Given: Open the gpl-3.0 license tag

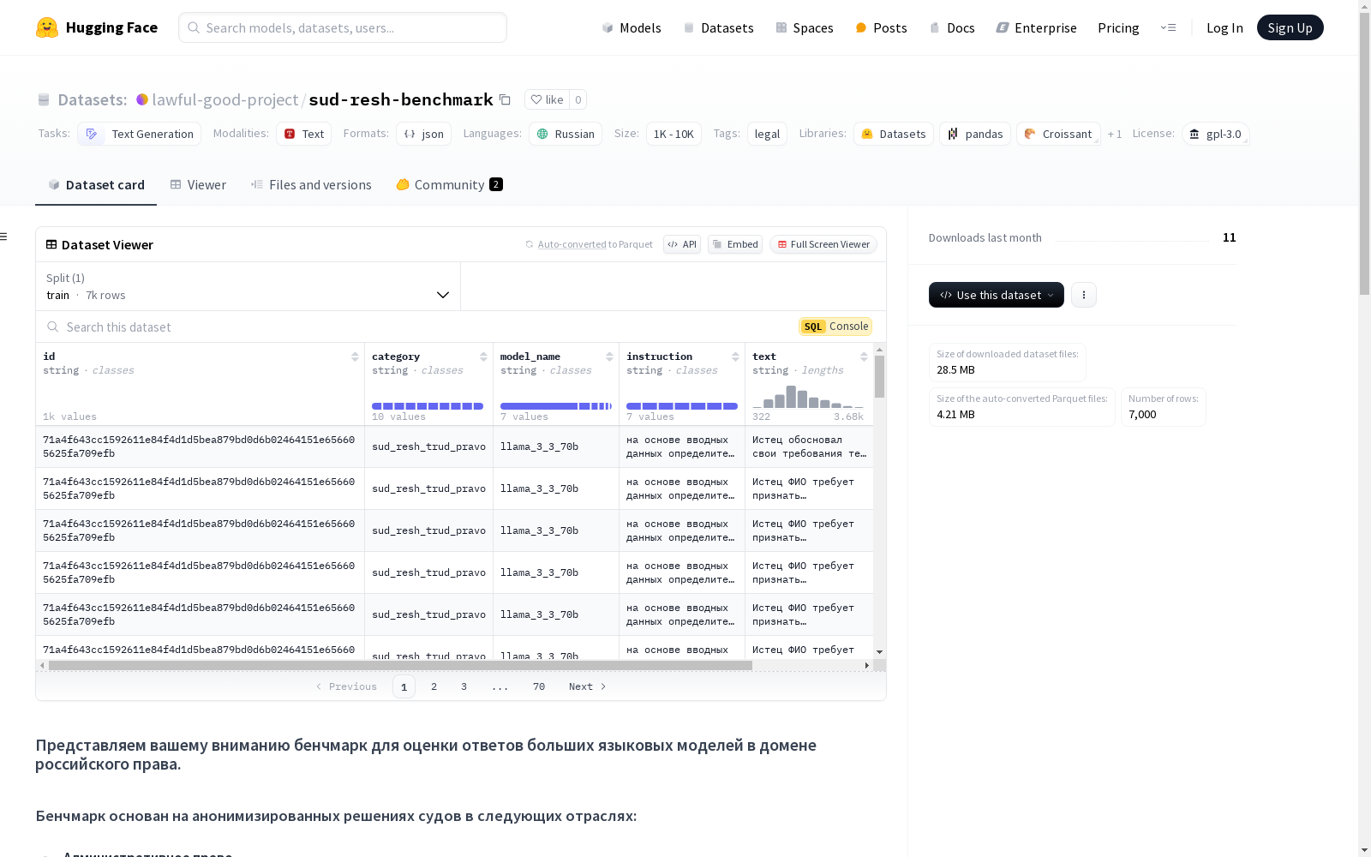Looking at the screenshot, I should (1215, 134).
